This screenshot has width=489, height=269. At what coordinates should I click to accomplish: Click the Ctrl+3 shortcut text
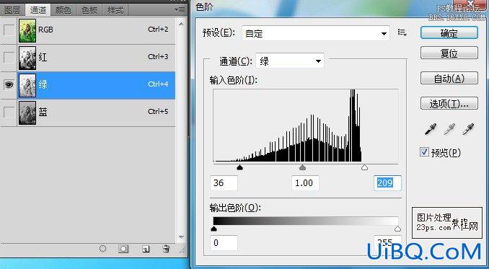[158, 57]
